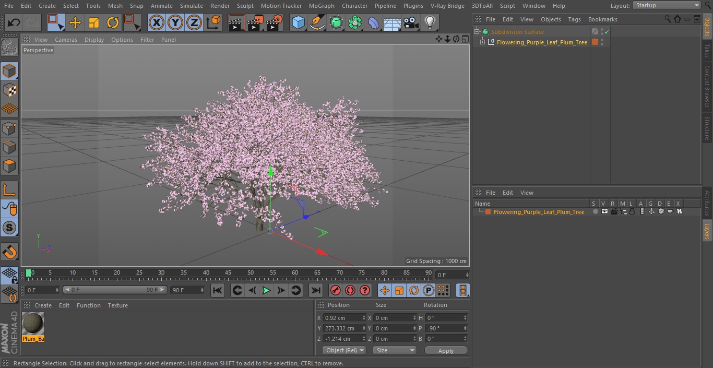This screenshot has height=368, width=713.
Task: Select the Move tool in top toolbar
Action: pos(75,22)
